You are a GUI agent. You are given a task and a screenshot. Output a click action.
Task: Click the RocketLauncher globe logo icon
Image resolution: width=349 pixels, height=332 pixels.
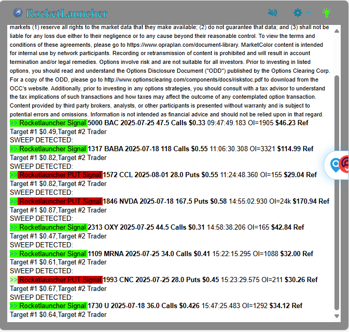point(18,12)
